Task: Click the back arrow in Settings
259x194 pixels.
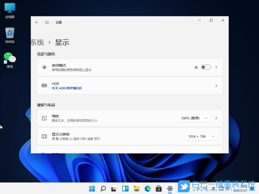Action: [x=37, y=22]
